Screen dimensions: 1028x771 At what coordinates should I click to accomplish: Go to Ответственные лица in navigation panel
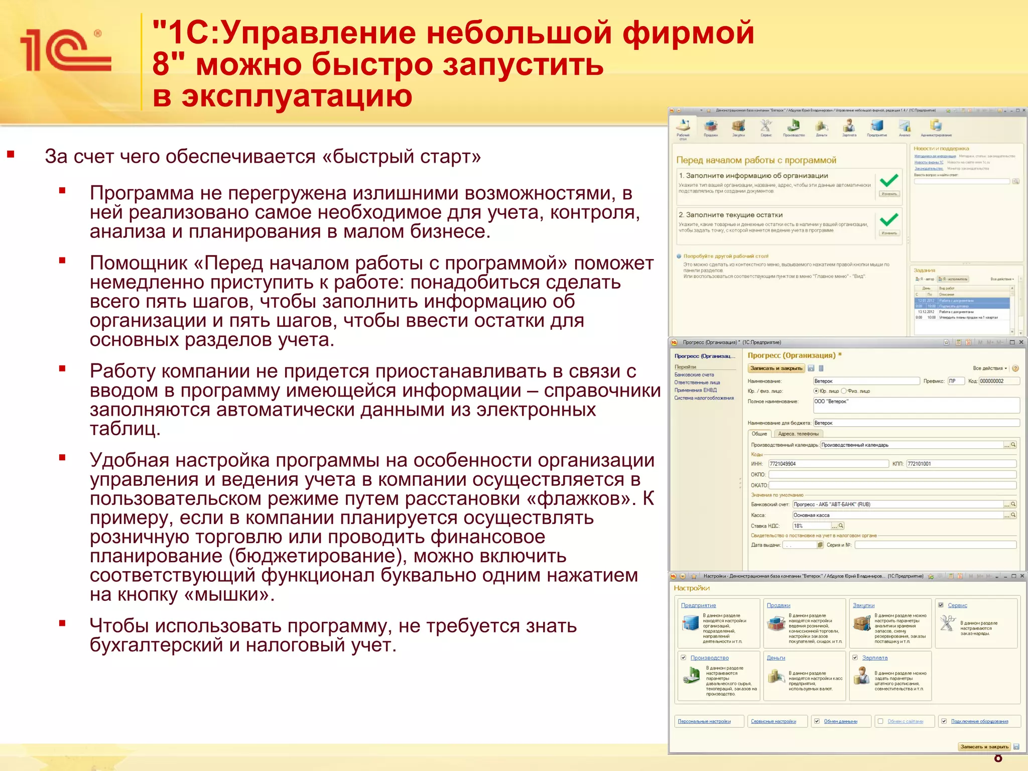[697, 382]
